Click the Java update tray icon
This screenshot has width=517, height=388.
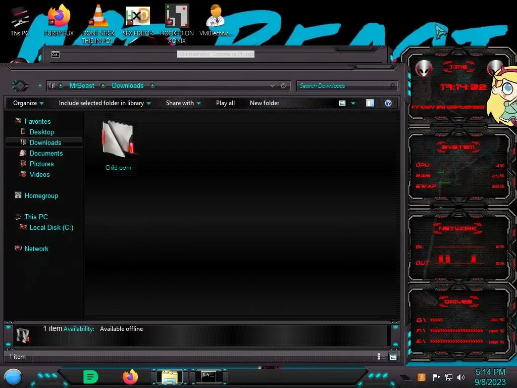pos(421,377)
